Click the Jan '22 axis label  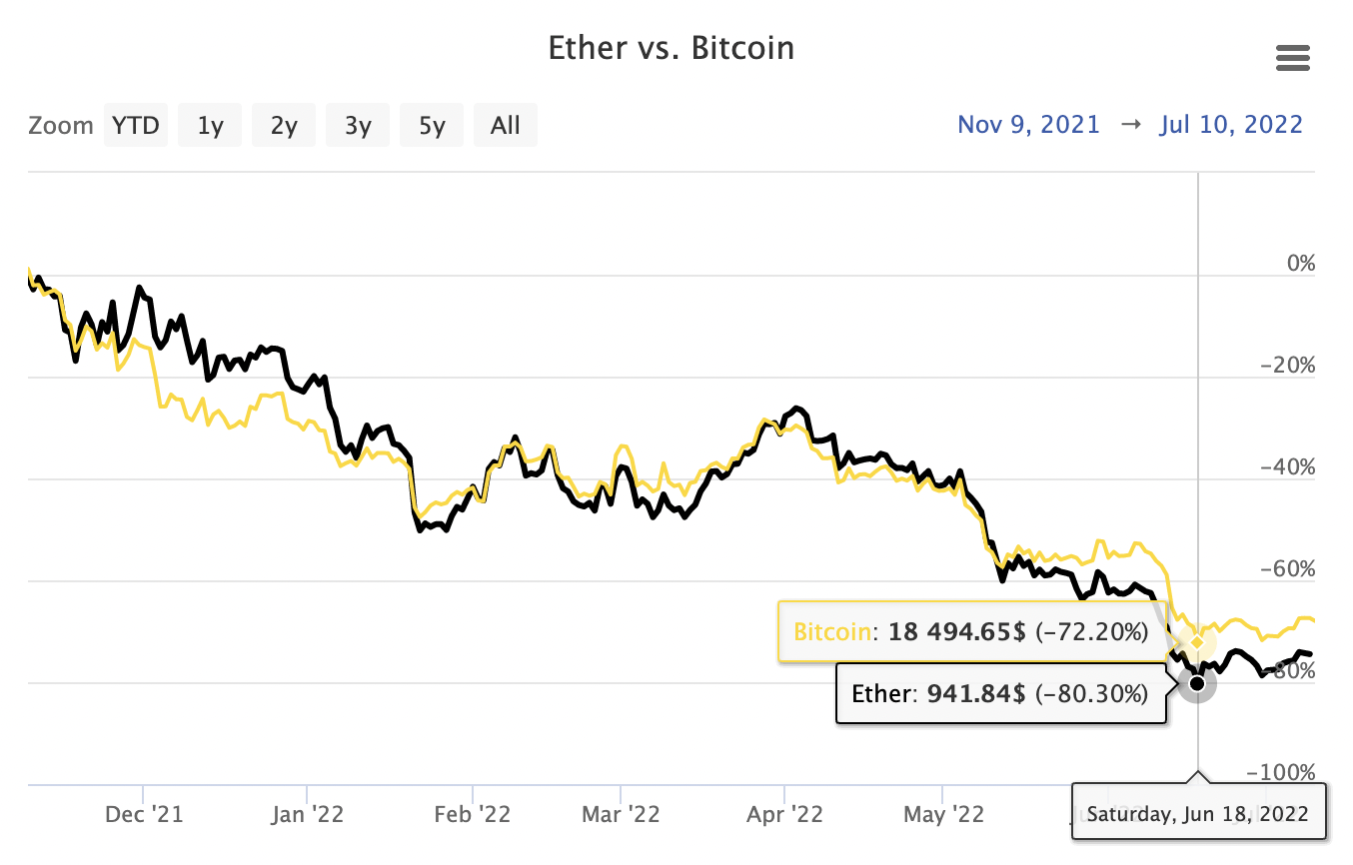coord(308,815)
